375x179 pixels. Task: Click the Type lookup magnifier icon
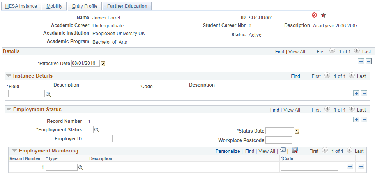(x=81, y=168)
